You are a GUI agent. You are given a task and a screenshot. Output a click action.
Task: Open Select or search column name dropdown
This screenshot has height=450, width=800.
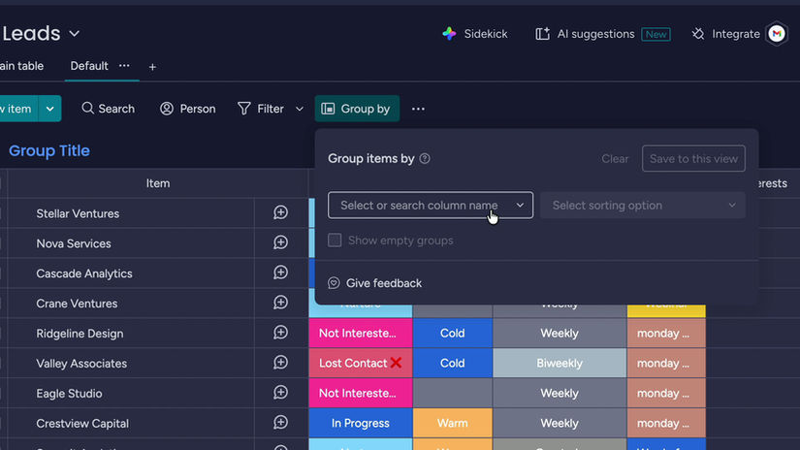(x=431, y=205)
